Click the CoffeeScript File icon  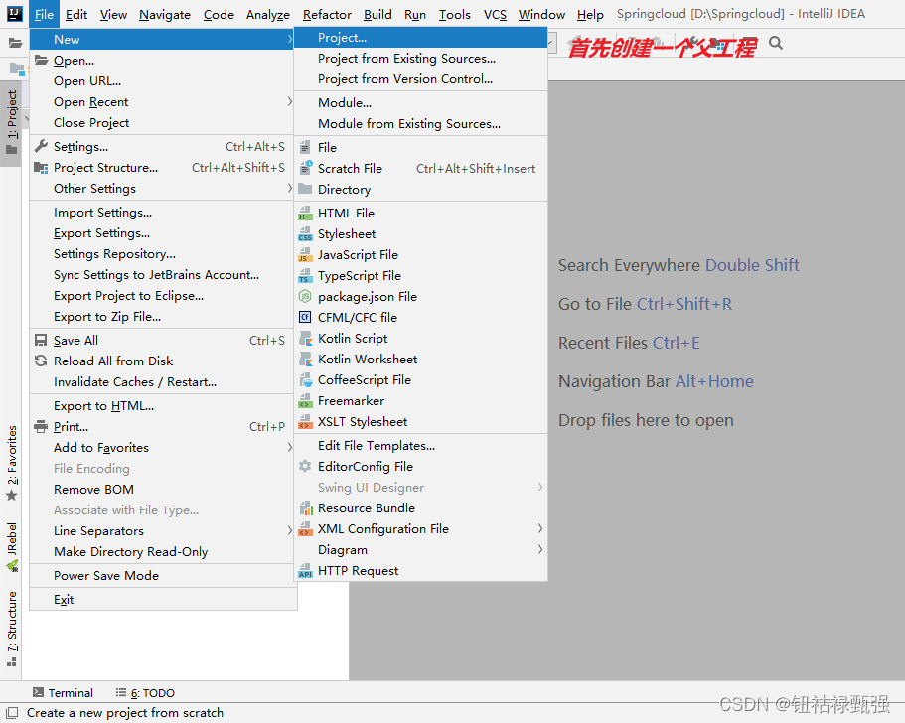(305, 379)
